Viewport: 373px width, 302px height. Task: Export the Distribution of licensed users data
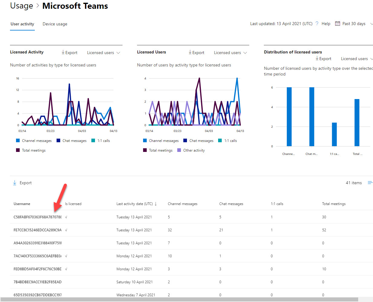click(323, 59)
